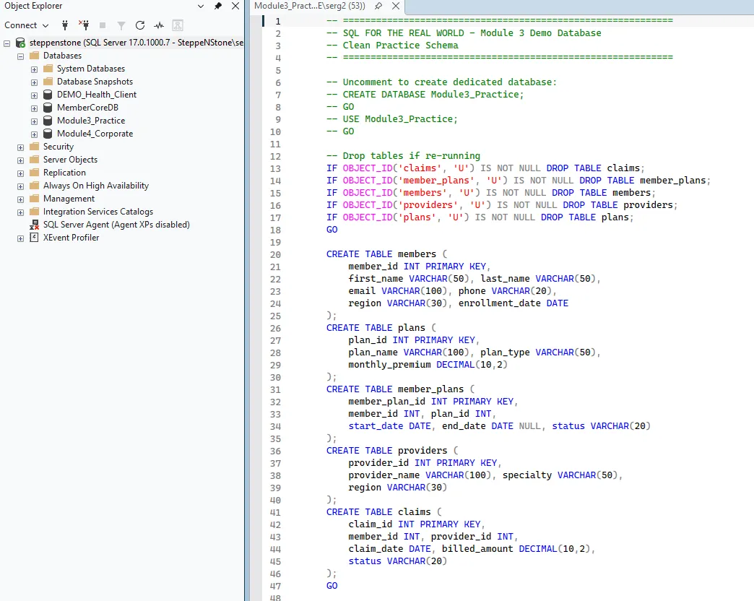754x601 pixels.
Task: Open the Activity Monitor icon
Action: tap(159, 25)
